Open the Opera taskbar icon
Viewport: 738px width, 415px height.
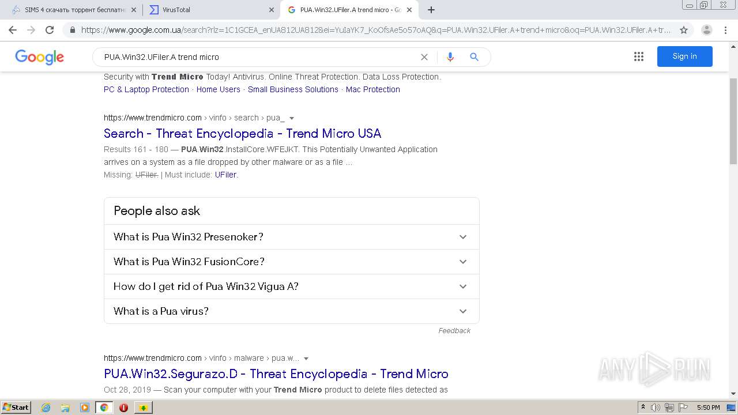[123, 408]
